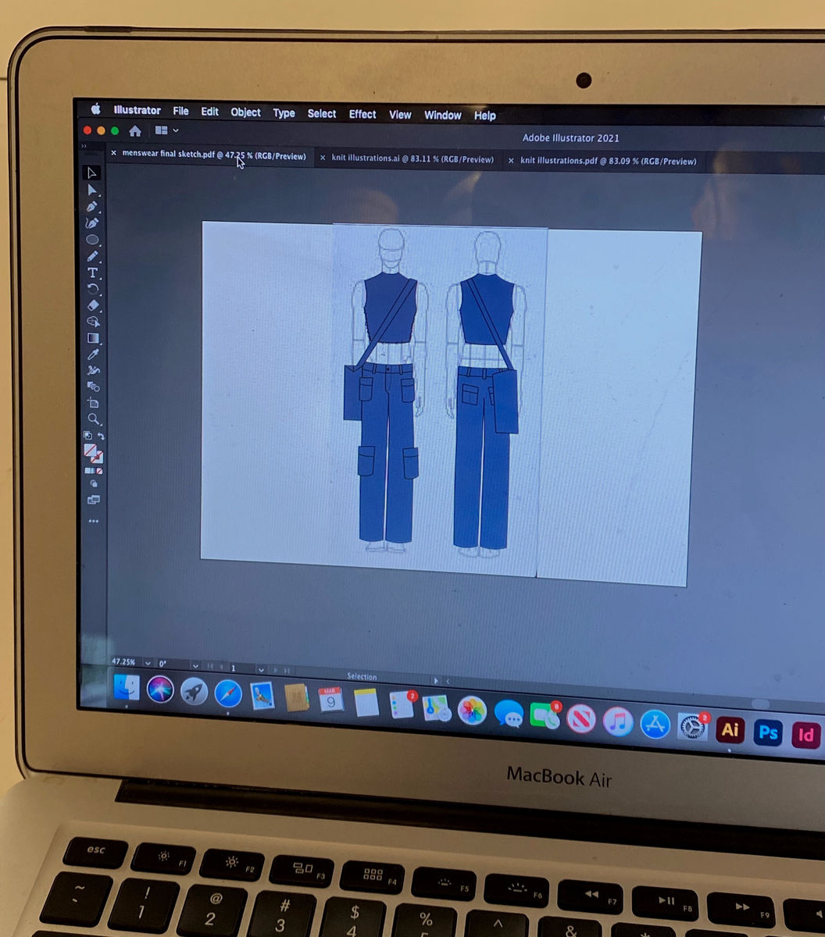The height and width of the screenshot is (937, 825).
Task: Close the knit illustrations.ai tab
Action: tap(323, 158)
